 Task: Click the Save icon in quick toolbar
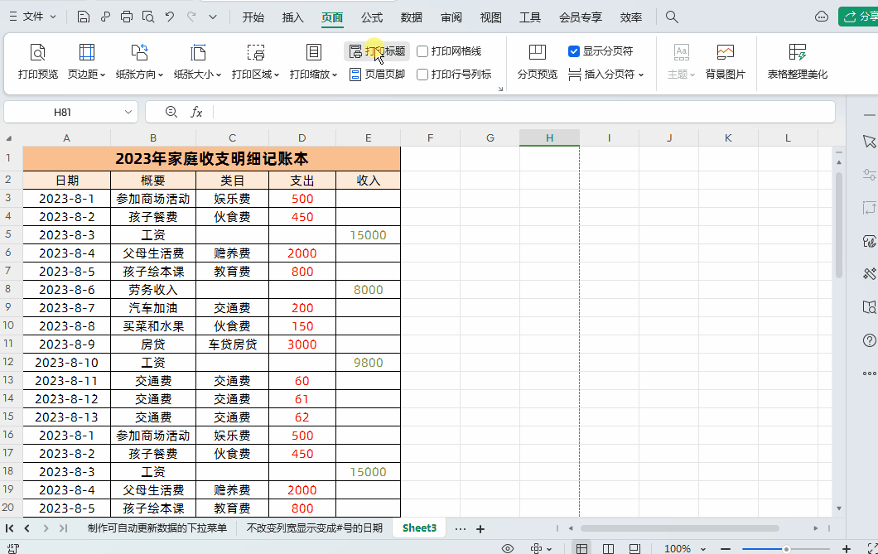[84, 17]
